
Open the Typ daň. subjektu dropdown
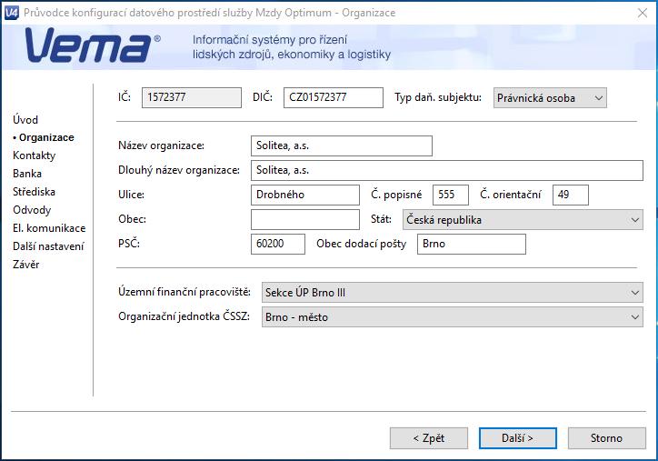coord(550,98)
